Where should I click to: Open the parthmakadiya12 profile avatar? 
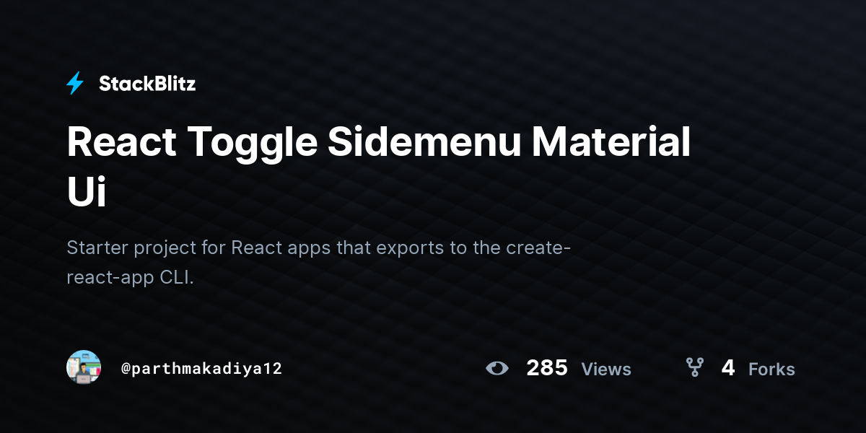(x=84, y=368)
